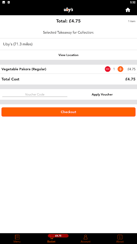
Task: Tap the home icon in header
Action: 128,10
